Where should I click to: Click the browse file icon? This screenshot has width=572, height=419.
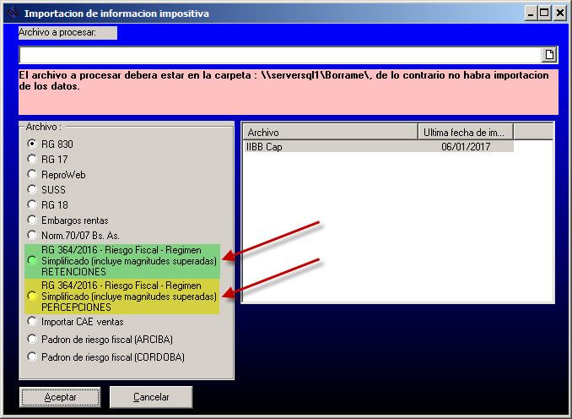(549, 55)
